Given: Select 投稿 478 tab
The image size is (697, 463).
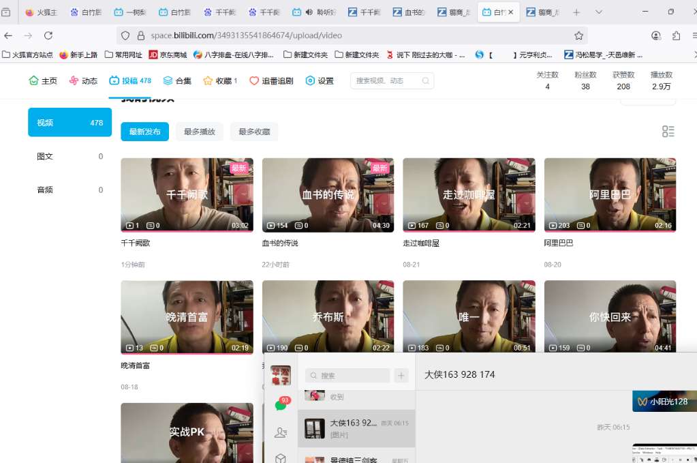Looking at the screenshot, I should pyautogui.click(x=130, y=80).
